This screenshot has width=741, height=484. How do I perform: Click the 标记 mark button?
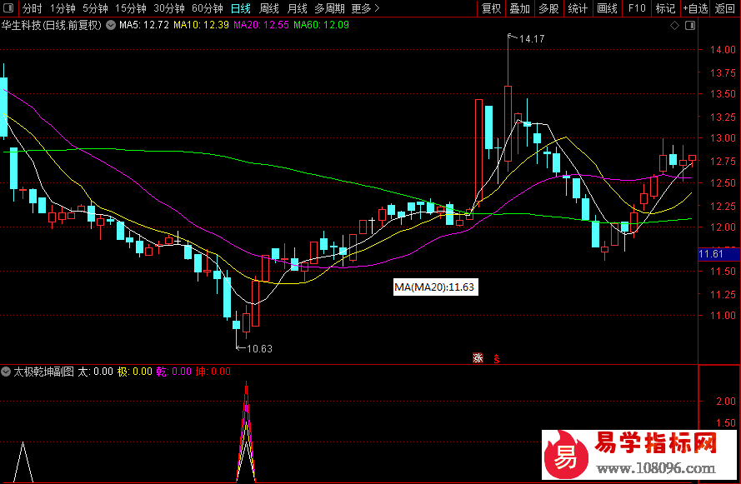pyautogui.click(x=666, y=8)
